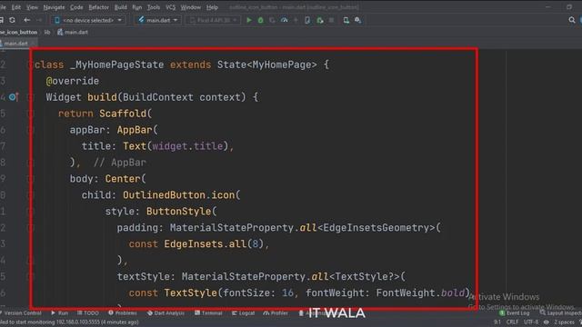582x327 pixels.
Task: Open the <no device selected> dropdown
Action: 88,20
